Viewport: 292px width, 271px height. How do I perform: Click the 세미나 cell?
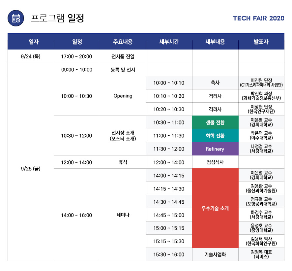click(123, 215)
